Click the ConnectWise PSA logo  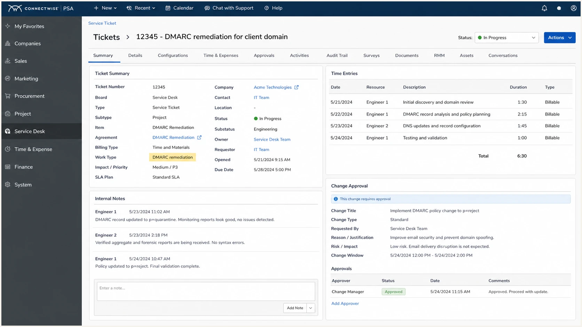[x=41, y=8]
